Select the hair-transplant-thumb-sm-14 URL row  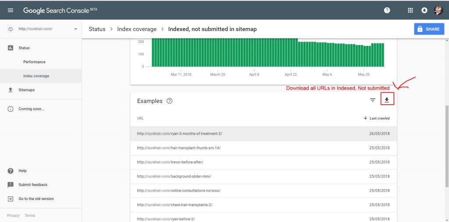(x=264, y=148)
